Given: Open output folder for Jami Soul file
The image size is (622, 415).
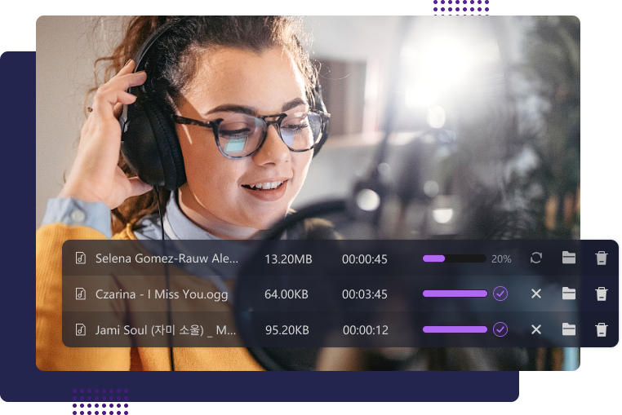Looking at the screenshot, I should [x=569, y=329].
